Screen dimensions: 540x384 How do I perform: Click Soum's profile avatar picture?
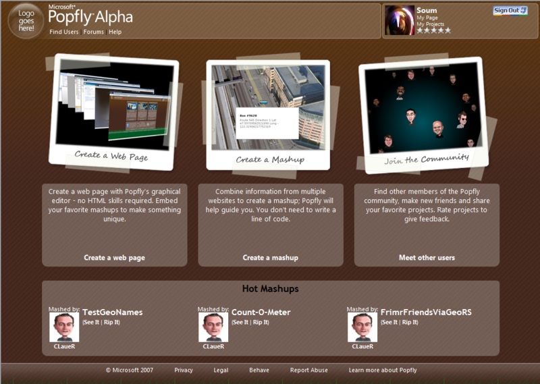399,20
